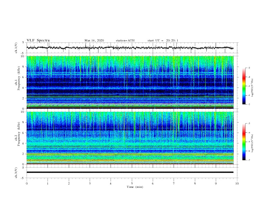The image size is (267, 206).
Task: Click the time axis tick label '1'
Action: point(48,183)
